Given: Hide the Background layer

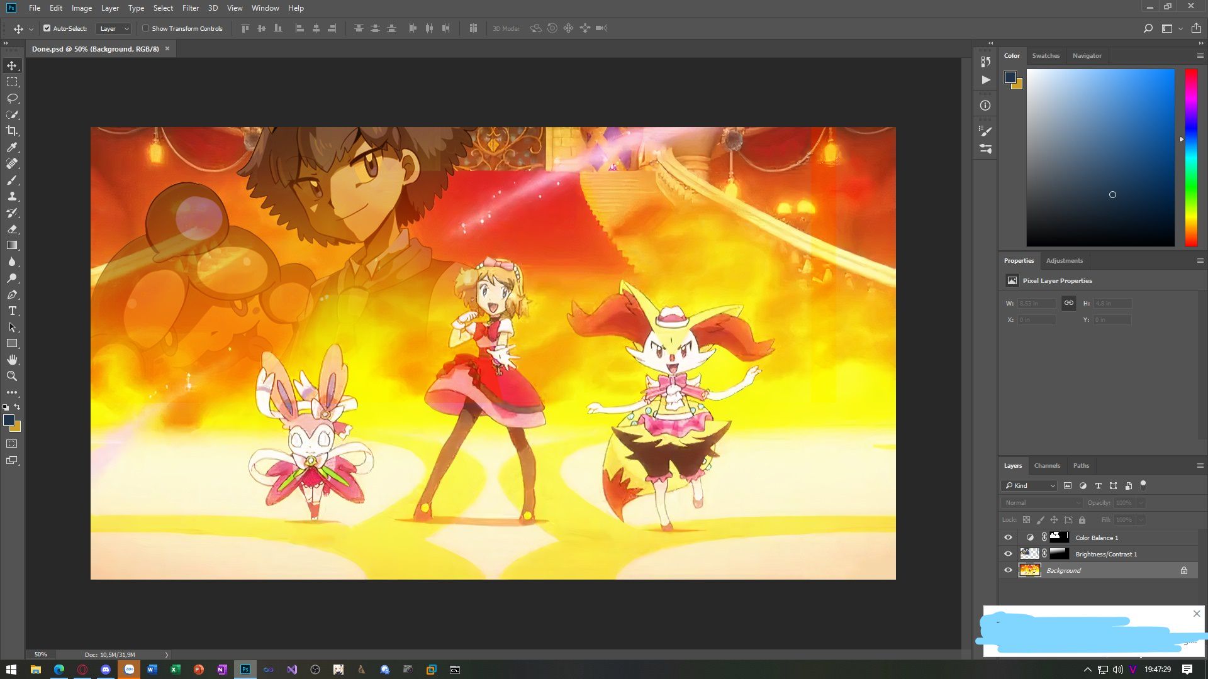Looking at the screenshot, I should (1008, 570).
